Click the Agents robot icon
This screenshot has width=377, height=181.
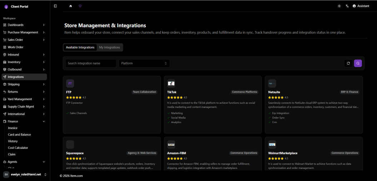(x=5, y=162)
